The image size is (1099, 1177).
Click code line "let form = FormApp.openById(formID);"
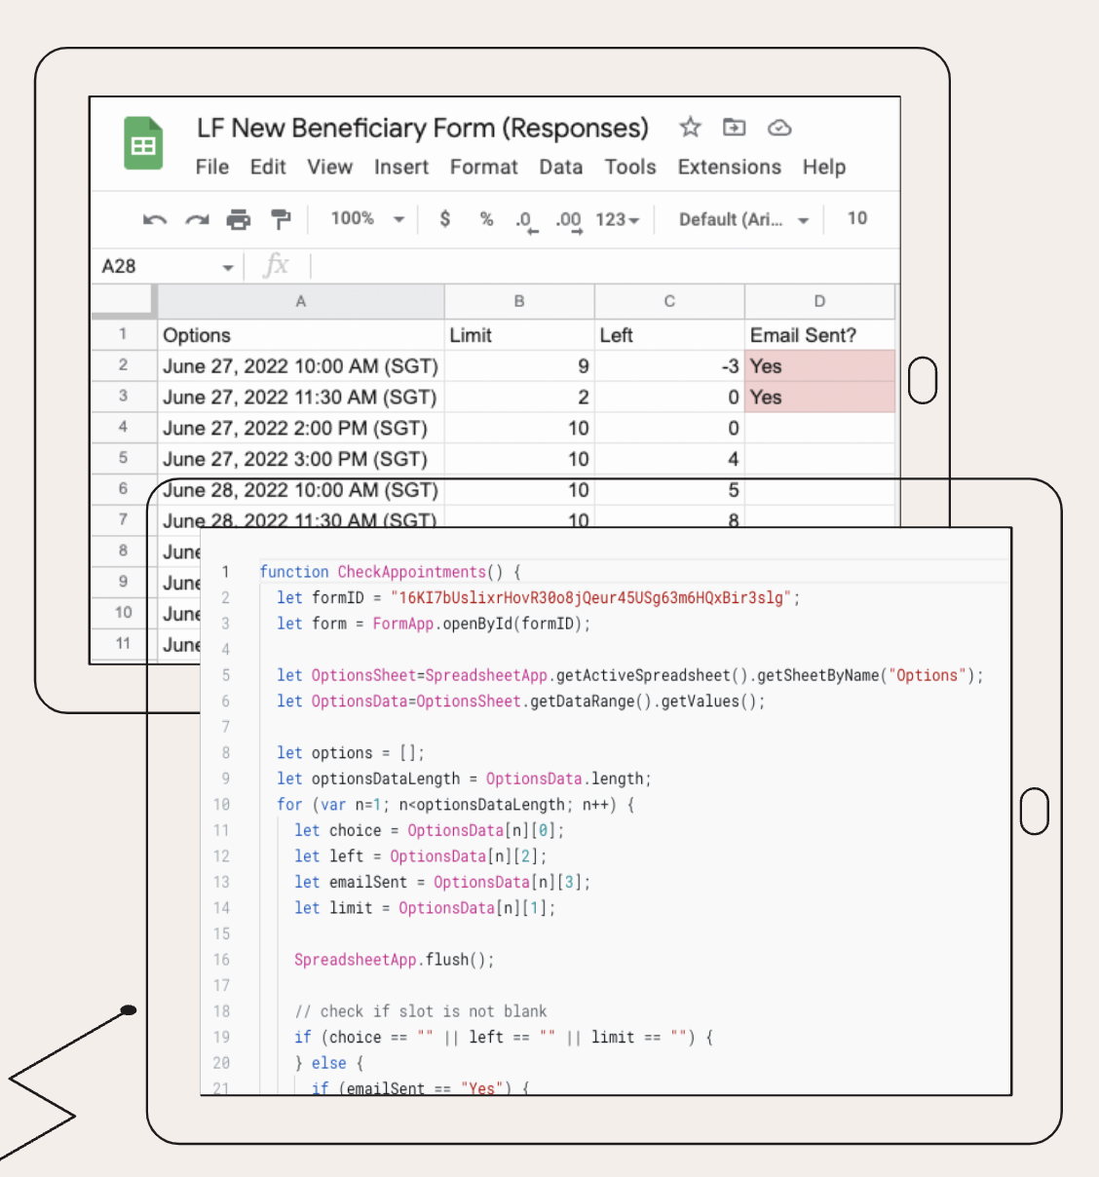[434, 624]
